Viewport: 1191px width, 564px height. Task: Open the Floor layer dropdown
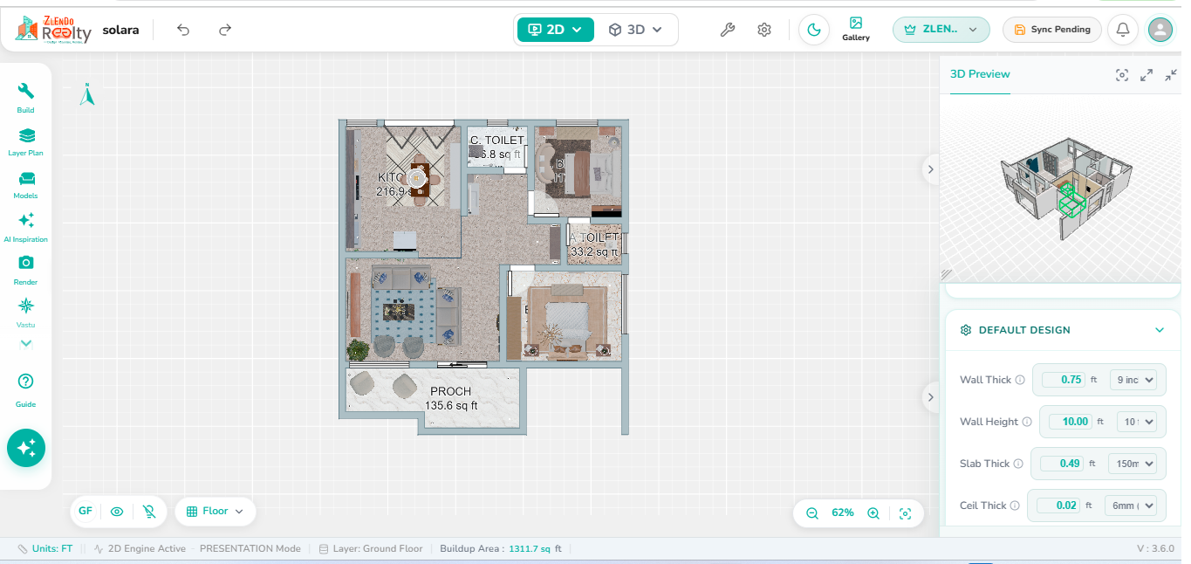216,512
